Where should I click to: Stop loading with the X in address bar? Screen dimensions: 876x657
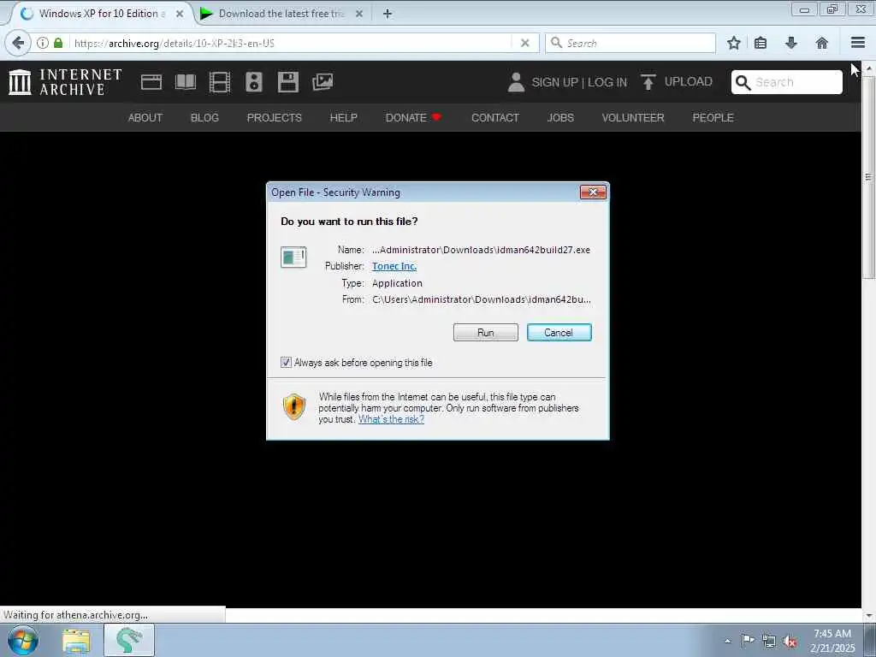point(524,43)
